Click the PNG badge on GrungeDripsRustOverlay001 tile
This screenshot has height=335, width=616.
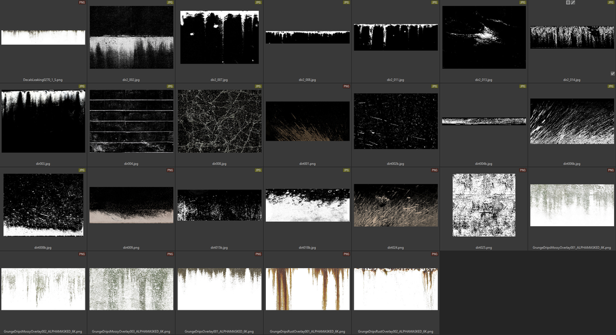point(346,254)
